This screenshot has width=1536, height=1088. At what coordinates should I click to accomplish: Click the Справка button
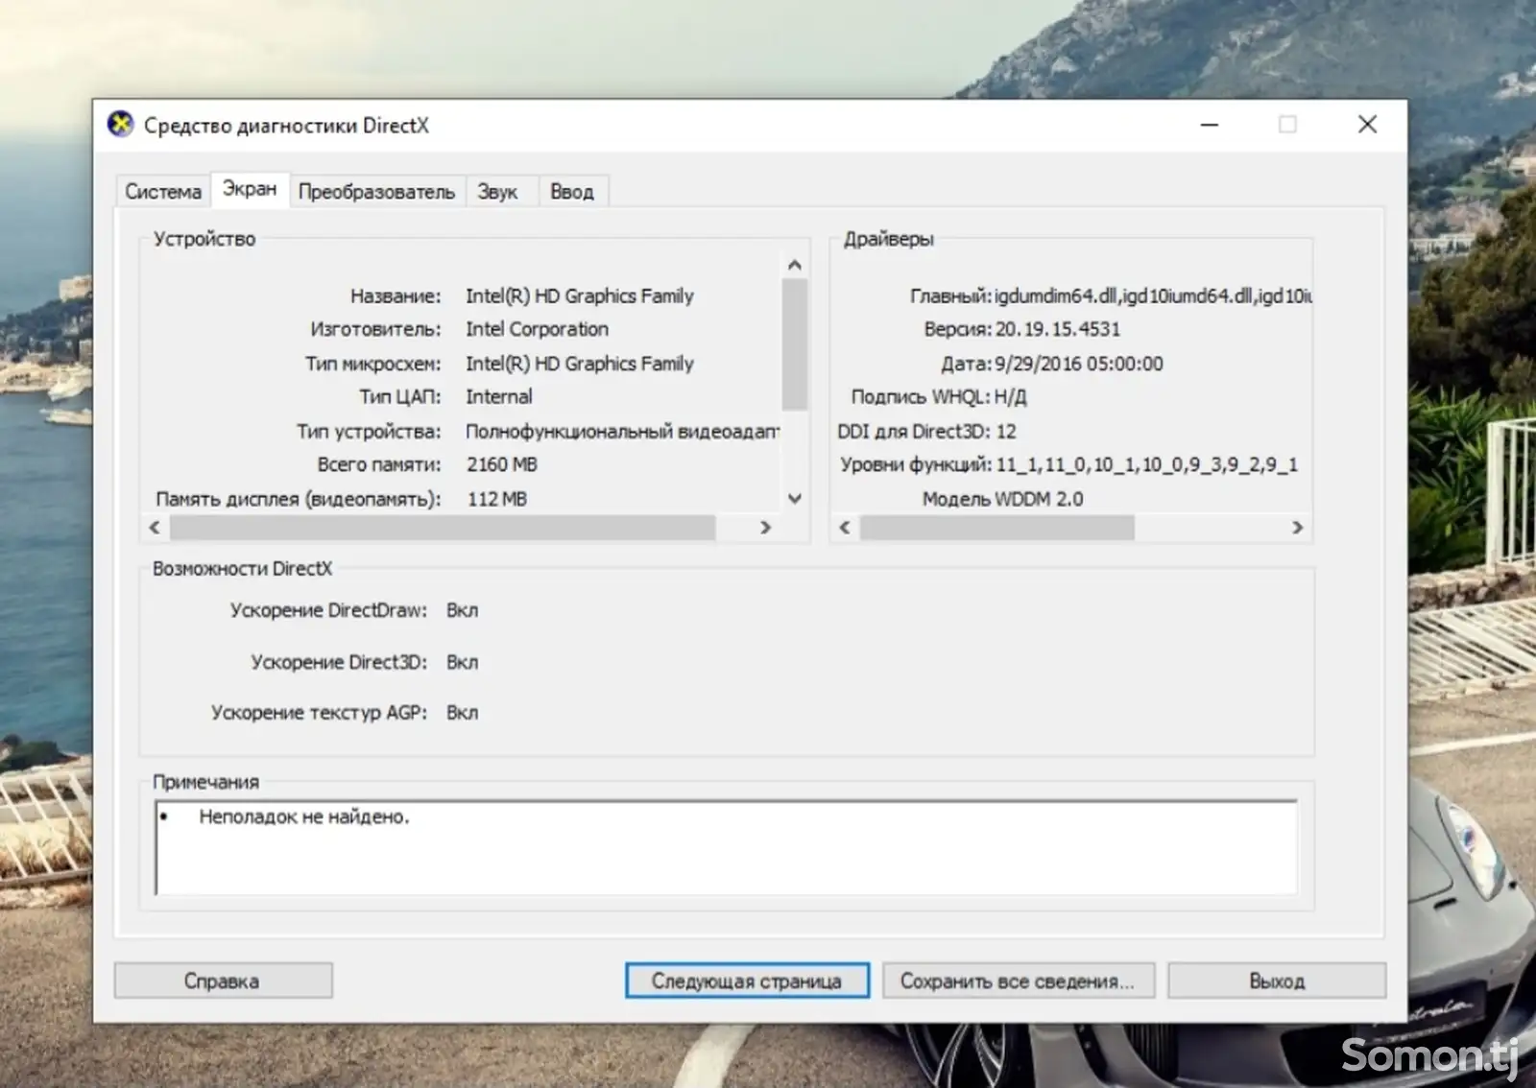tap(223, 981)
